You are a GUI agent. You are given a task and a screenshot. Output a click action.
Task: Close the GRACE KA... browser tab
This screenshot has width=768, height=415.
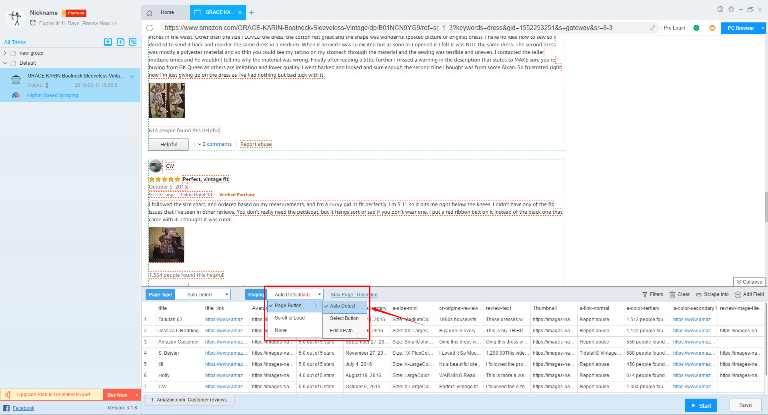pos(240,12)
